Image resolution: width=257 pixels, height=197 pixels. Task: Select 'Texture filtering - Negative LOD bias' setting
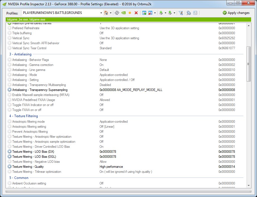coord(36,162)
